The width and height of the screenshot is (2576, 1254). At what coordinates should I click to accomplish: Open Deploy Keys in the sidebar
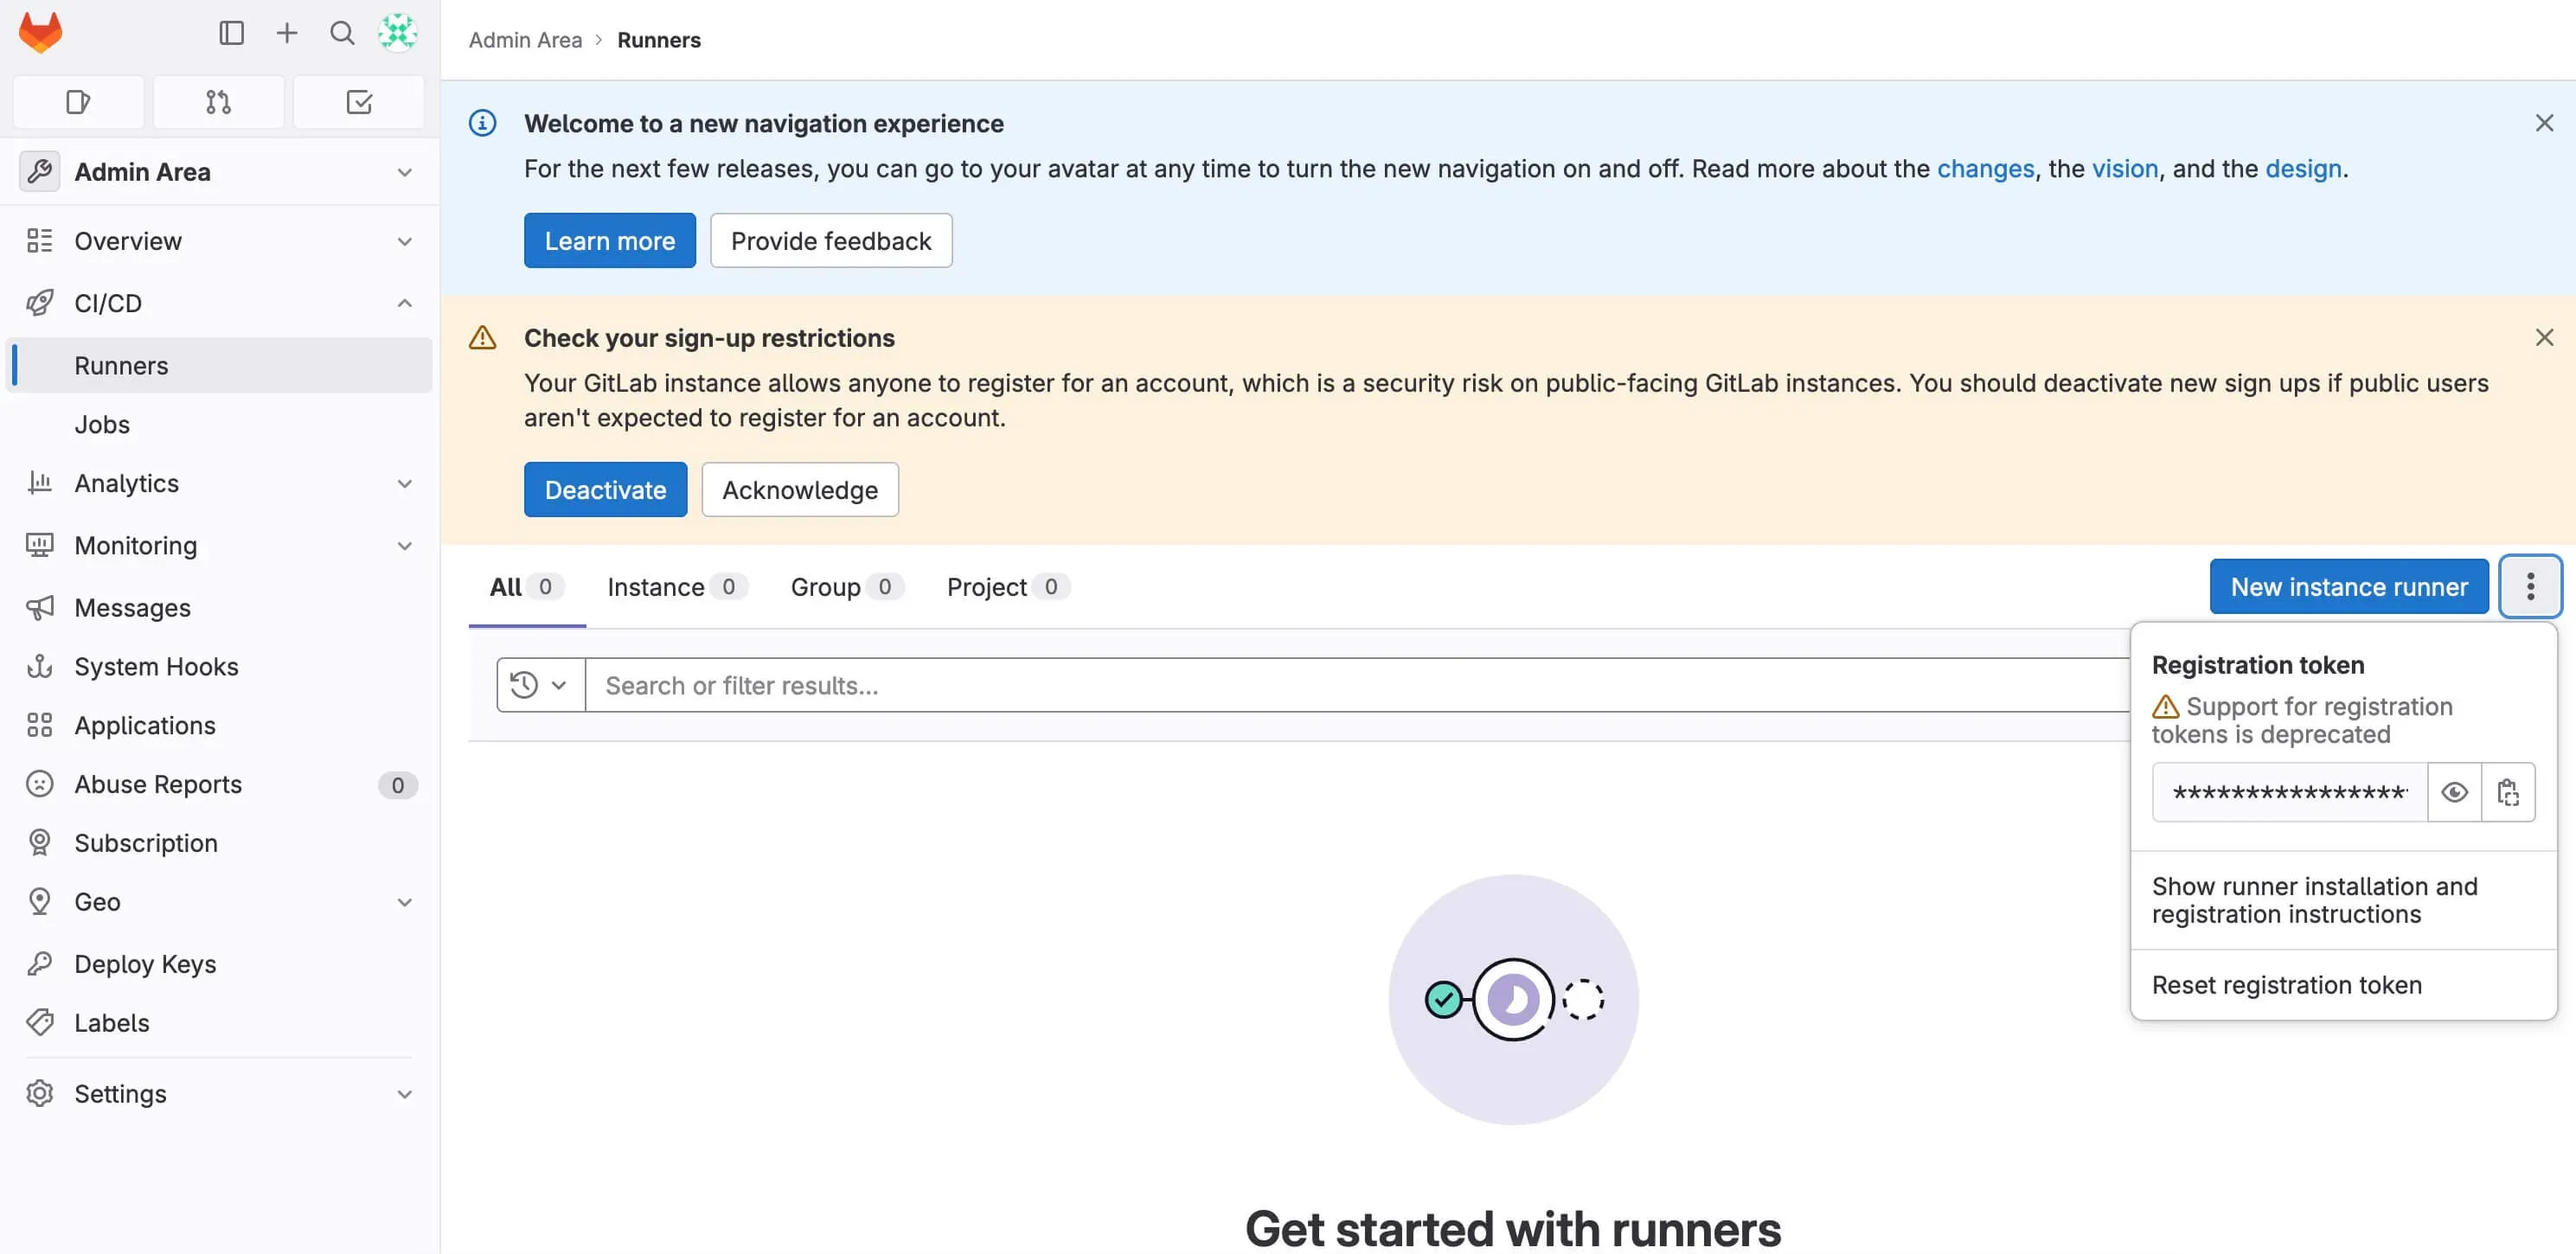(x=220, y=964)
